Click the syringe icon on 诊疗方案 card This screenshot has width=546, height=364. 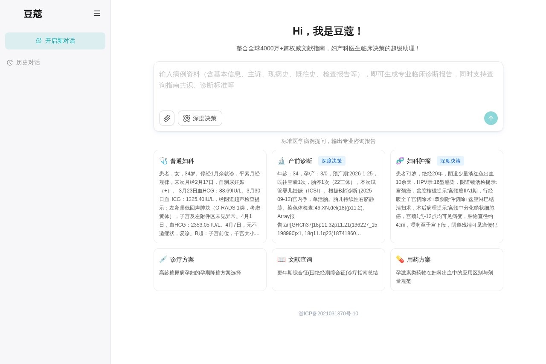(163, 259)
